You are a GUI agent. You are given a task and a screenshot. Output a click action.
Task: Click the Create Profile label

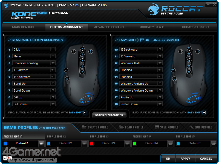pos(98,127)
